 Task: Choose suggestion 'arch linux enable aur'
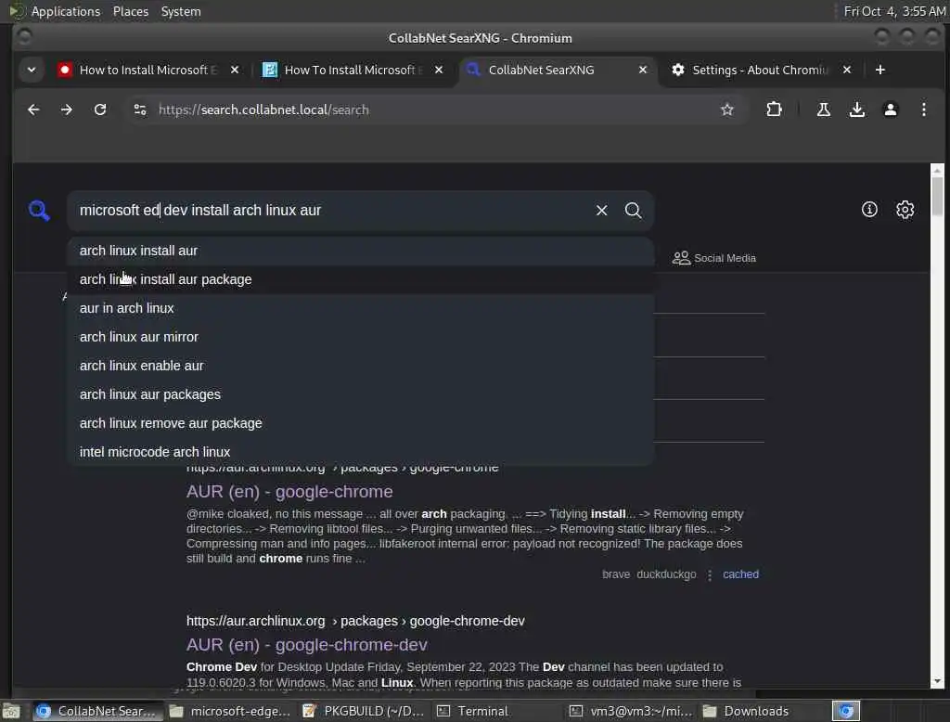point(361,366)
